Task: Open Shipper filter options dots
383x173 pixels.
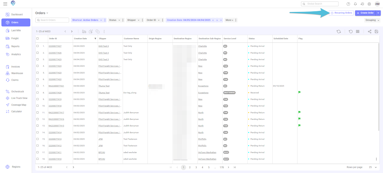Action: tap(142, 20)
